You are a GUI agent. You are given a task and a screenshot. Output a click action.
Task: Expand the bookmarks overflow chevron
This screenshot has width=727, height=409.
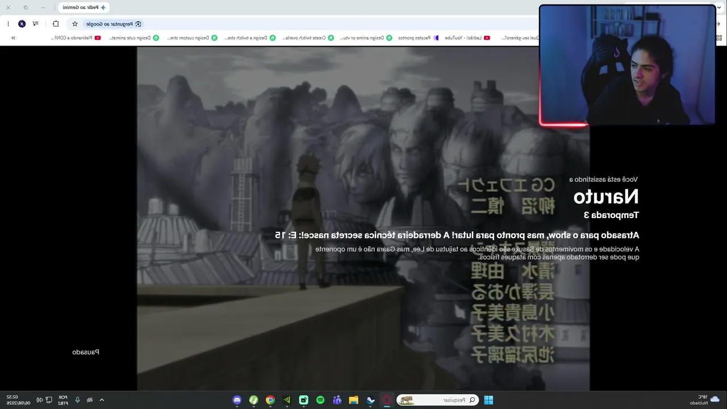[13, 38]
